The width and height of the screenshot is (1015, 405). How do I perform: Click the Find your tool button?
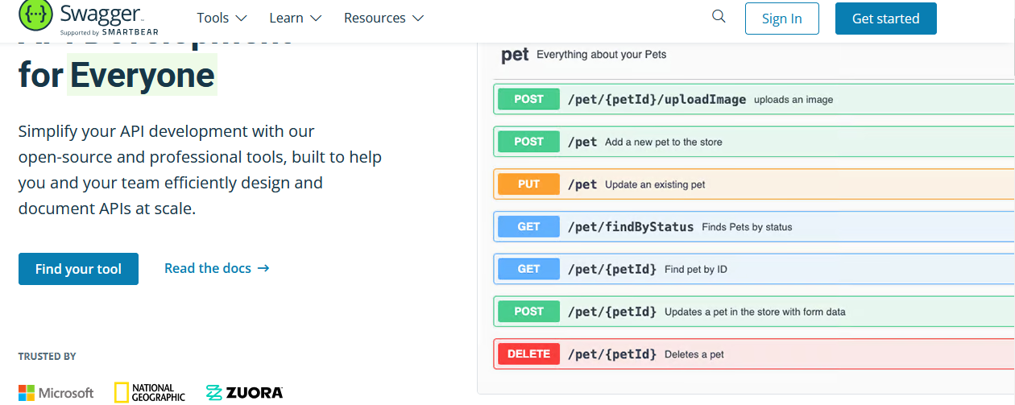pos(78,269)
